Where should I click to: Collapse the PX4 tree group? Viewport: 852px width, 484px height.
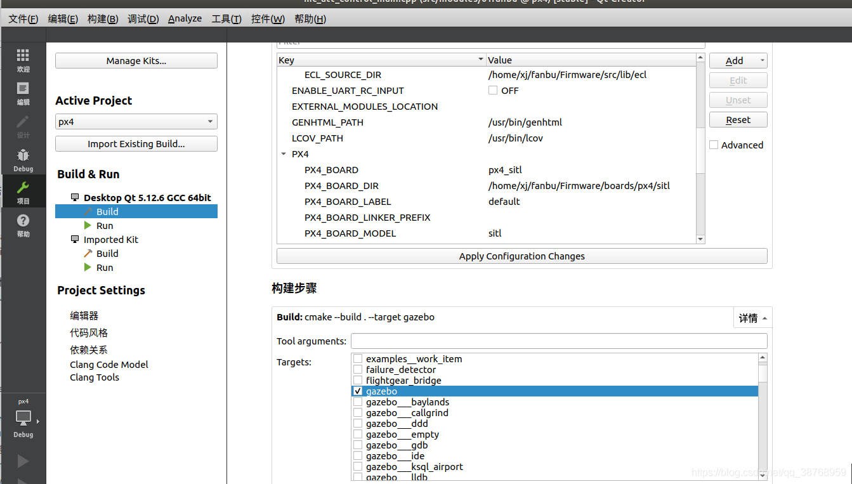(x=283, y=154)
